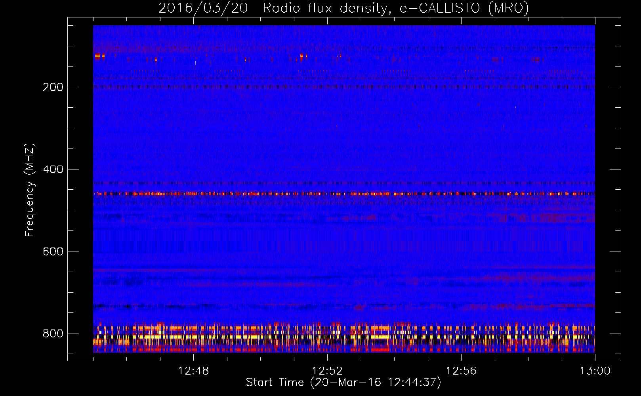Click the 12:56 time tick label

[461, 371]
